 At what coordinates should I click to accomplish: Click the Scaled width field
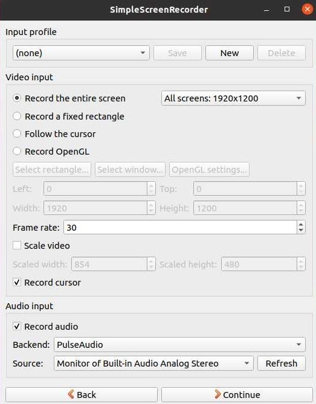tap(109, 264)
